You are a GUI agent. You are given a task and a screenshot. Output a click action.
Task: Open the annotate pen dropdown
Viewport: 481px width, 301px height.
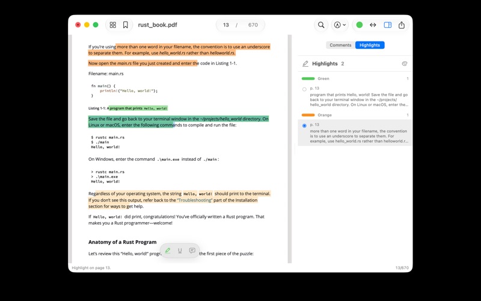[340, 25]
